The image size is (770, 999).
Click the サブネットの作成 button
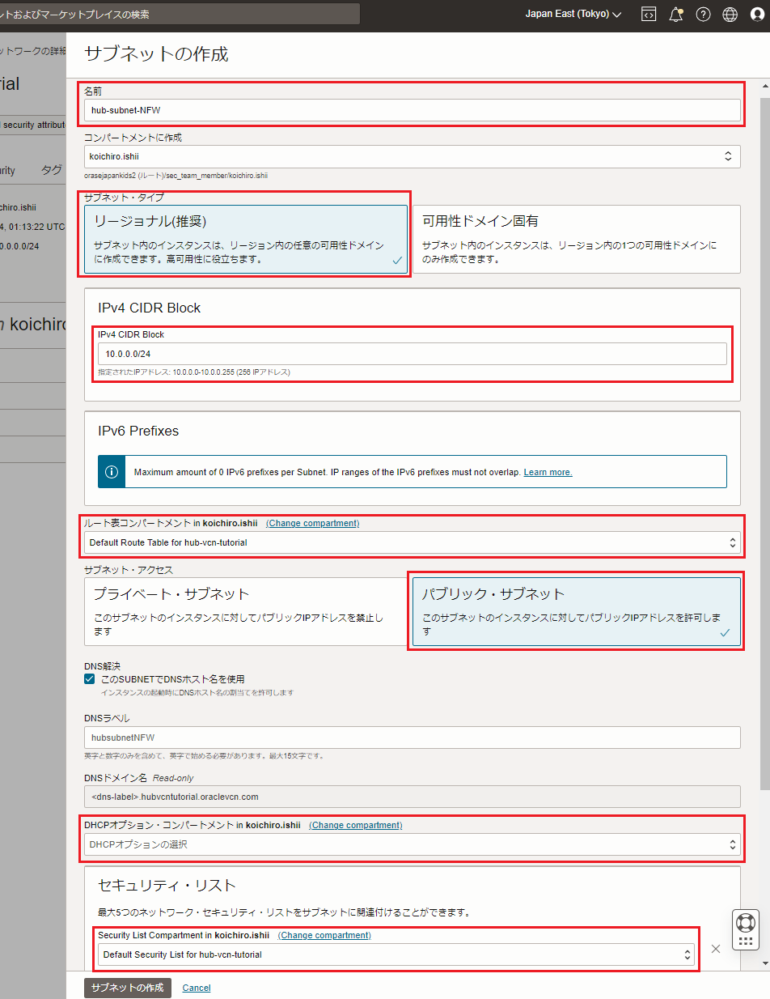coord(127,988)
